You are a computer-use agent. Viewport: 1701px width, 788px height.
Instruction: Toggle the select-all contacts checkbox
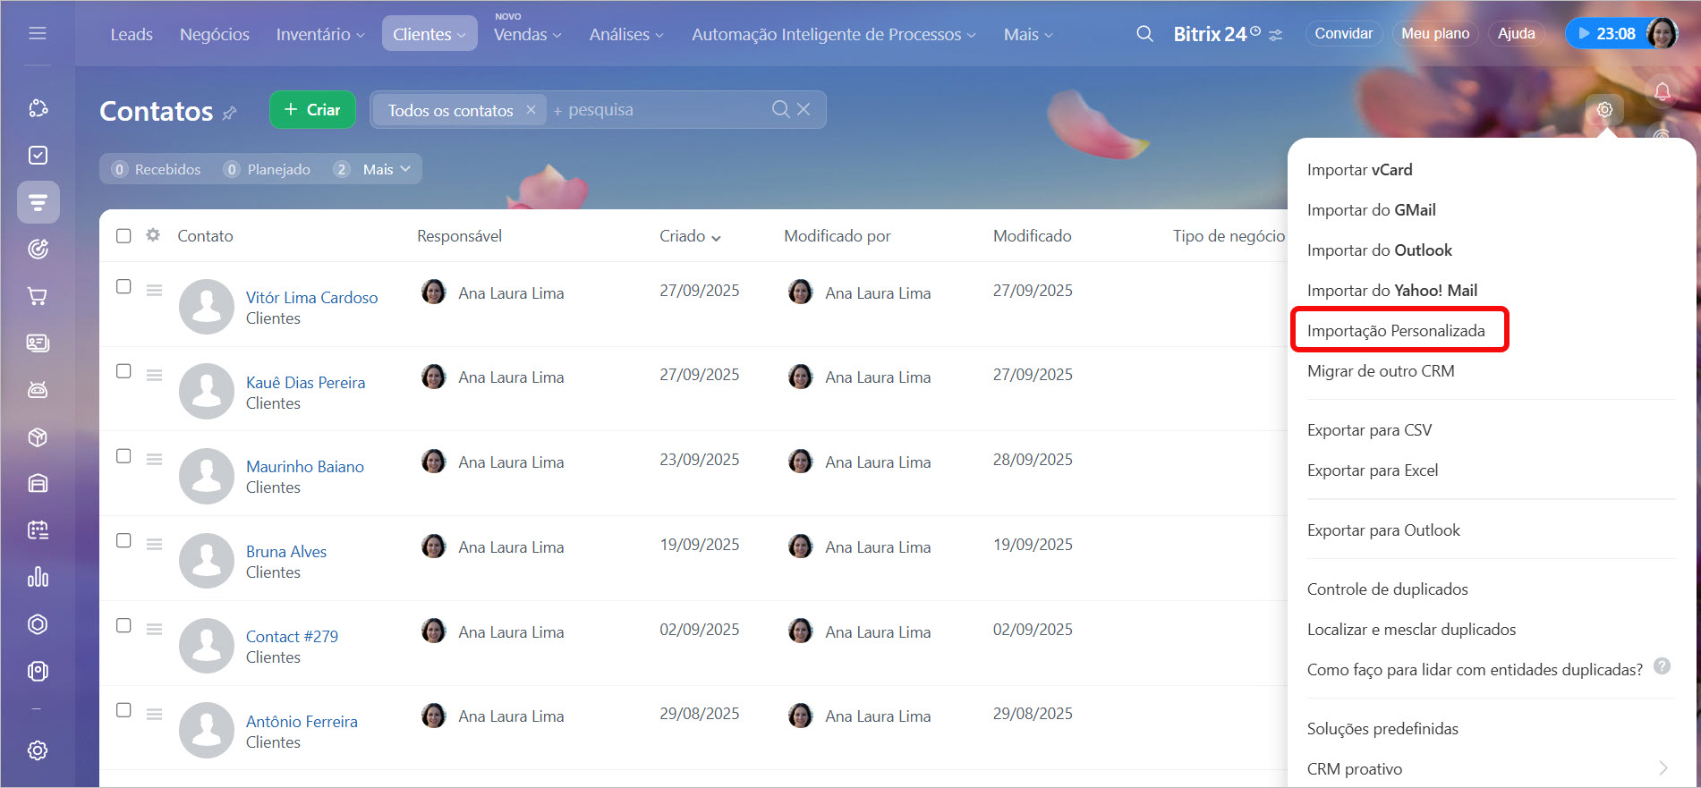123,236
